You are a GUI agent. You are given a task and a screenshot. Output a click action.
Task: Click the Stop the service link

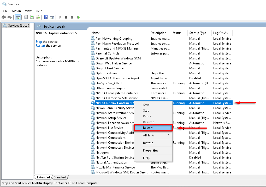coord(39,42)
